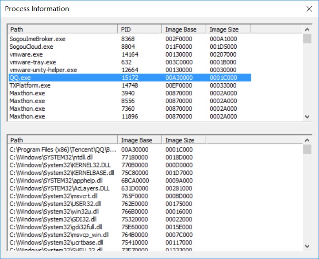Click module base address 6BCA0000
Viewport: 319px width, 259px height.
[135, 181]
